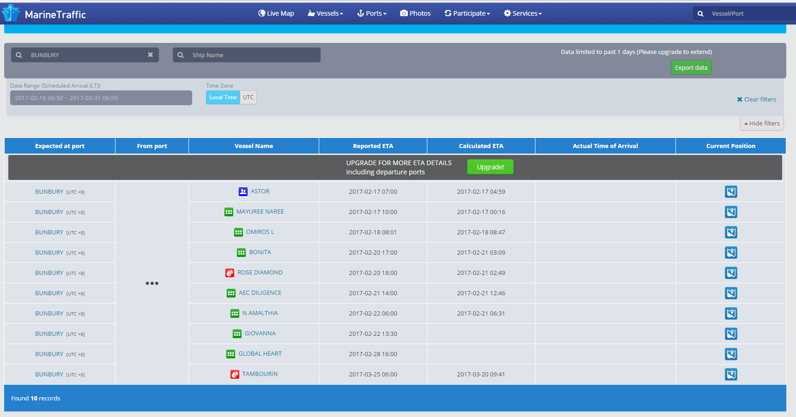
Task: Click the cargo icon beside BONITA
Action: (241, 252)
